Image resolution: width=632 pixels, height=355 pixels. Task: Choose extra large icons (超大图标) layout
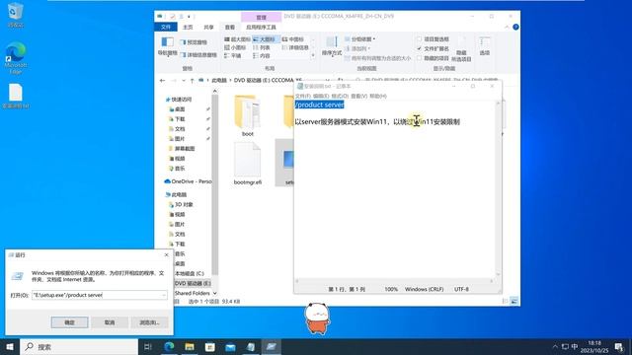pos(237,39)
